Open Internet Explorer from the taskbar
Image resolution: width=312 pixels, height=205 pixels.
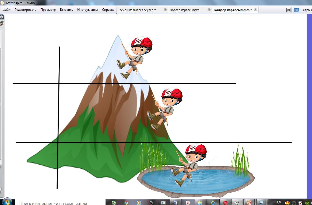click(213, 202)
